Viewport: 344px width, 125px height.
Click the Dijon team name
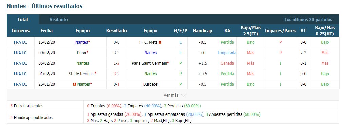point(81,53)
